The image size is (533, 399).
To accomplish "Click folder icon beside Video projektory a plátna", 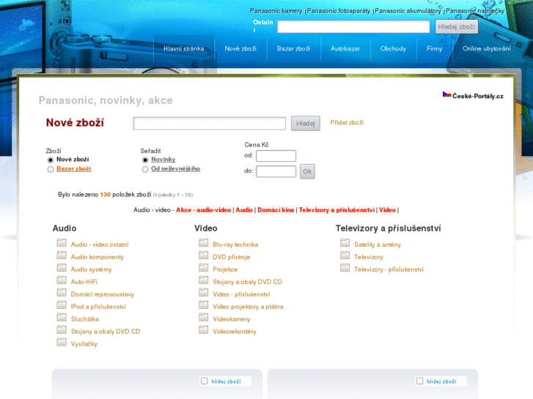I will point(203,305).
